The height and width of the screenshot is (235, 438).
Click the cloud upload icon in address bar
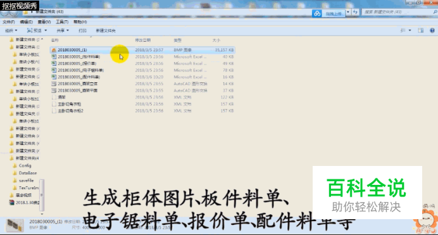tap(316, 13)
